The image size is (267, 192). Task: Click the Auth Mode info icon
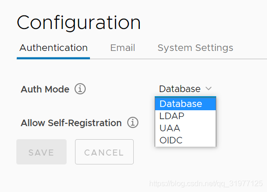[x=80, y=89]
